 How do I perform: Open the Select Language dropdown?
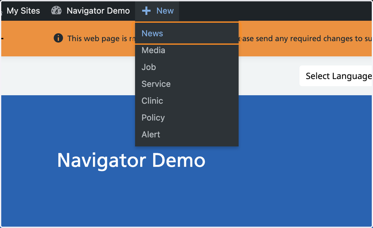[x=336, y=76]
